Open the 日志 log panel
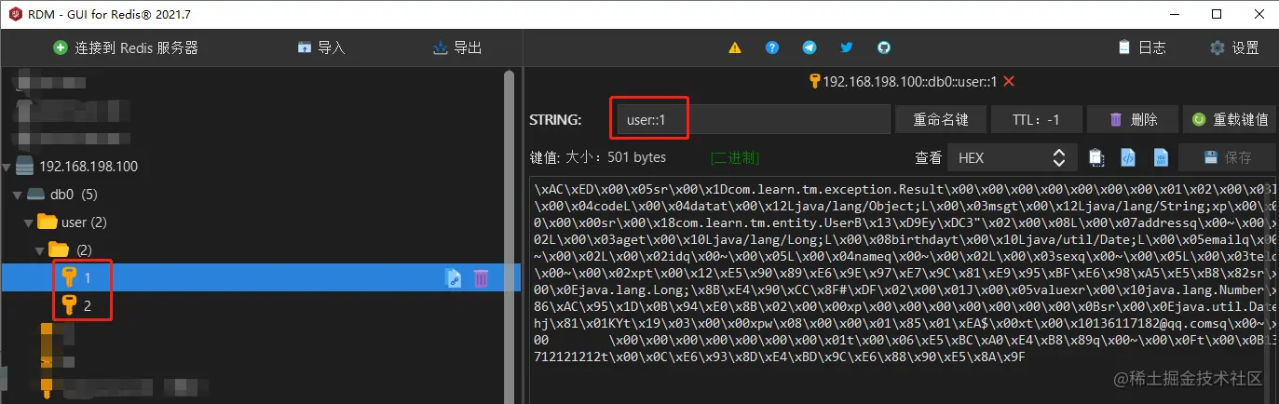This screenshot has width=1279, height=404. (x=1141, y=47)
